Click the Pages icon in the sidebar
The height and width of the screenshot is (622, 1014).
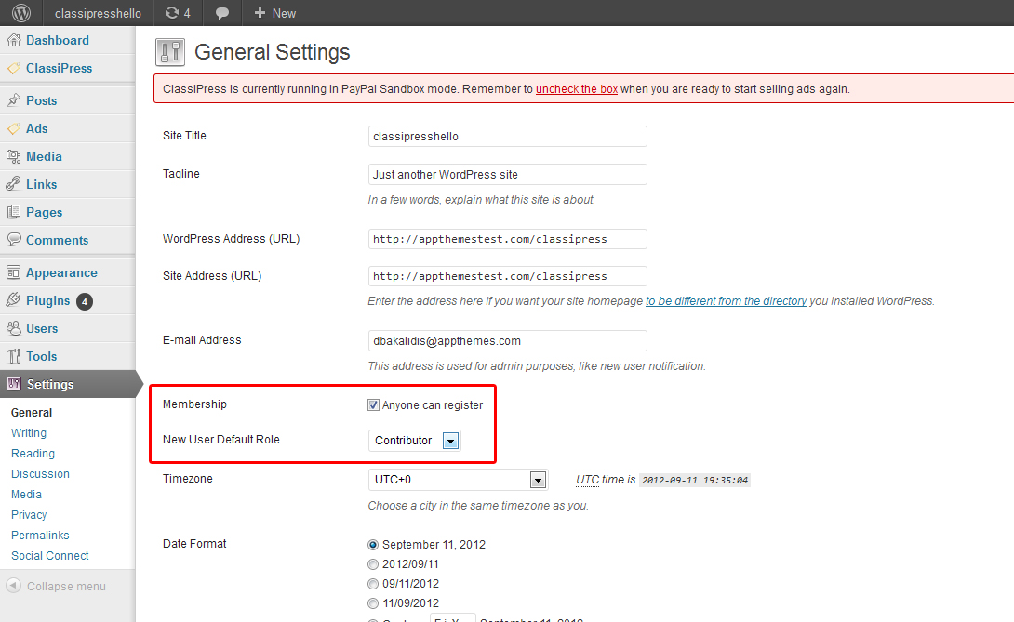tap(14, 212)
